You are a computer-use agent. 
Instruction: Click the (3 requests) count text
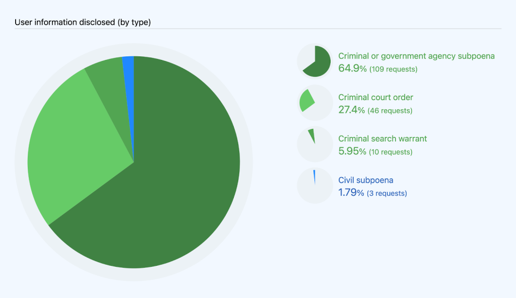pyautogui.click(x=387, y=193)
